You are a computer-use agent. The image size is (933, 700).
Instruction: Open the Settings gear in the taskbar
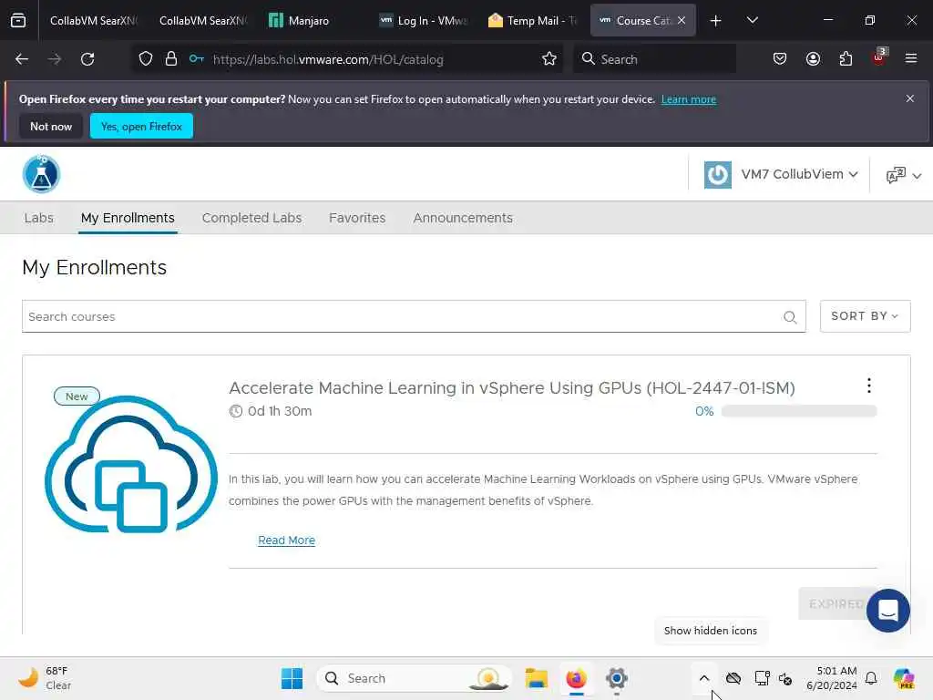pos(617,678)
